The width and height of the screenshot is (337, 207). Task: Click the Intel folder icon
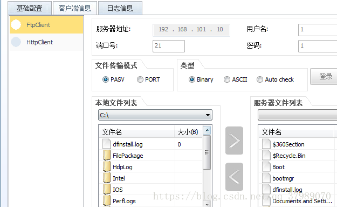coord(107,178)
